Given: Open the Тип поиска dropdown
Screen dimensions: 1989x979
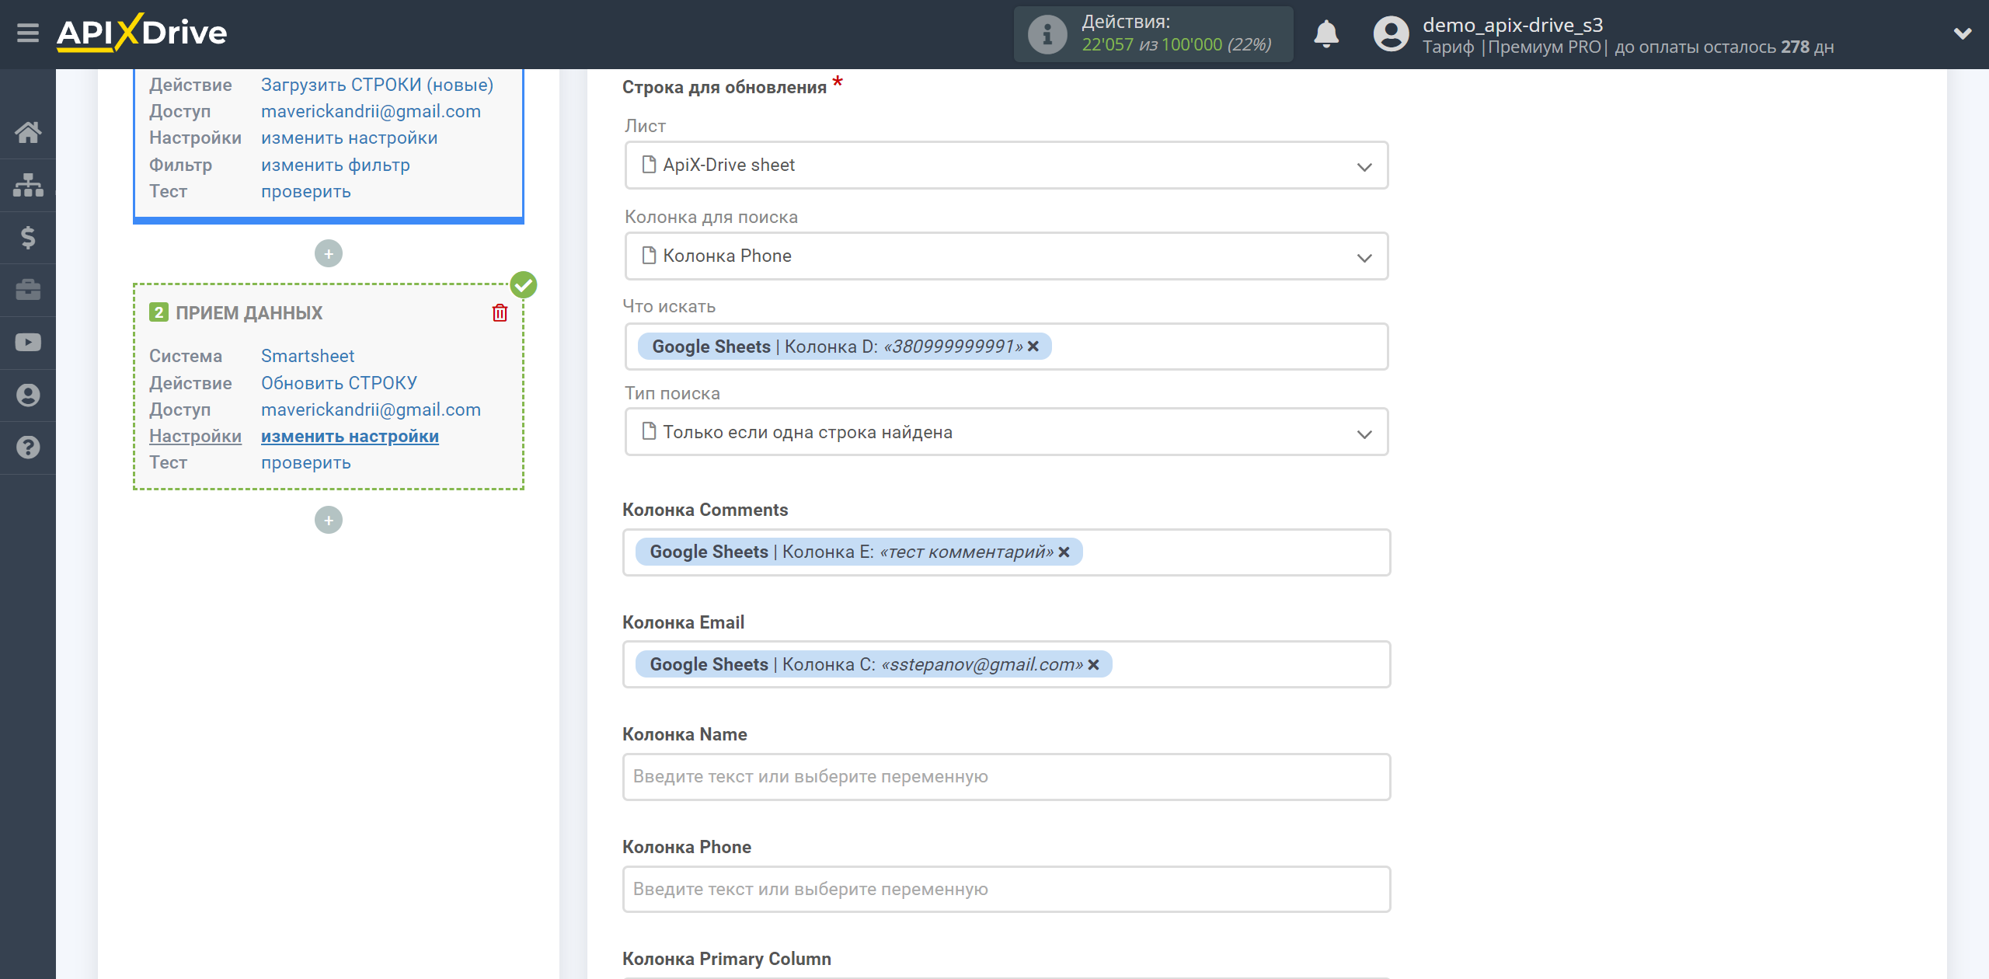Looking at the screenshot, I should point(1006,432).
